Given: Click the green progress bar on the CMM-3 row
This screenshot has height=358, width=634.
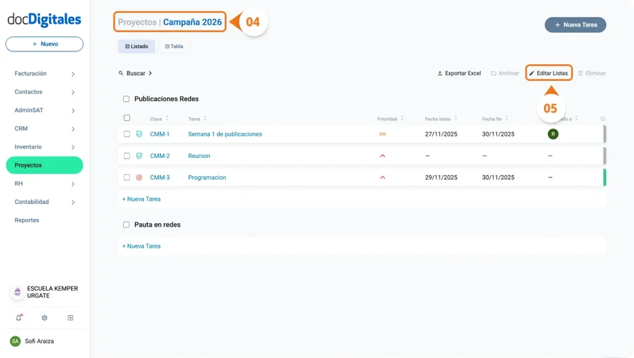Looking at the screenshot, I should pos(604,177).
